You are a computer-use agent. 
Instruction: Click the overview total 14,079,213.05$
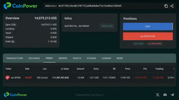(x=46, y=18)
